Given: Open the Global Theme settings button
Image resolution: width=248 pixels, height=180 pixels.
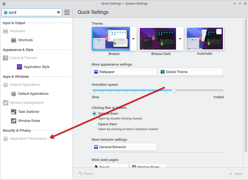Looking at the screenshot, I should (x=191, y=72).
